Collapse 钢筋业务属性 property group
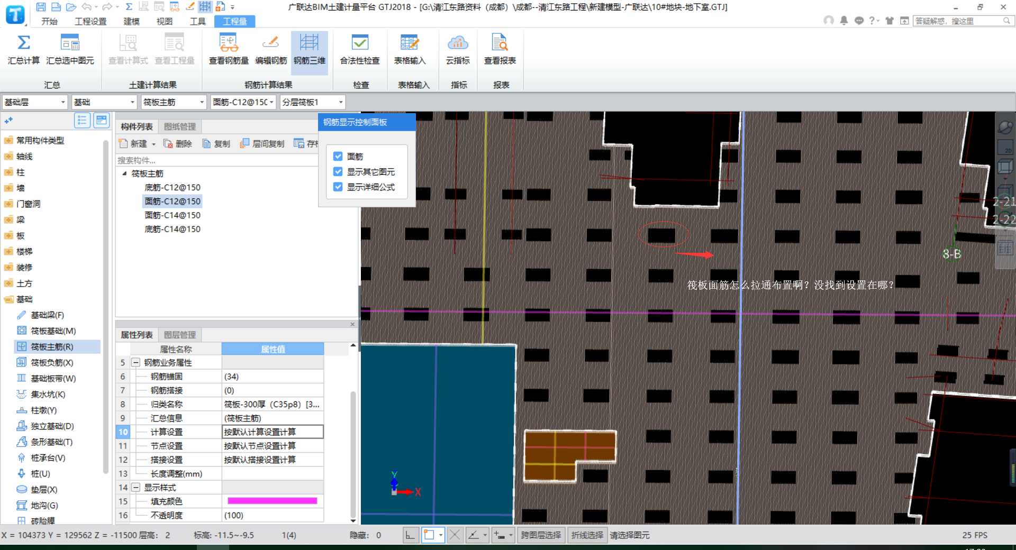 [x=136, y=363]
